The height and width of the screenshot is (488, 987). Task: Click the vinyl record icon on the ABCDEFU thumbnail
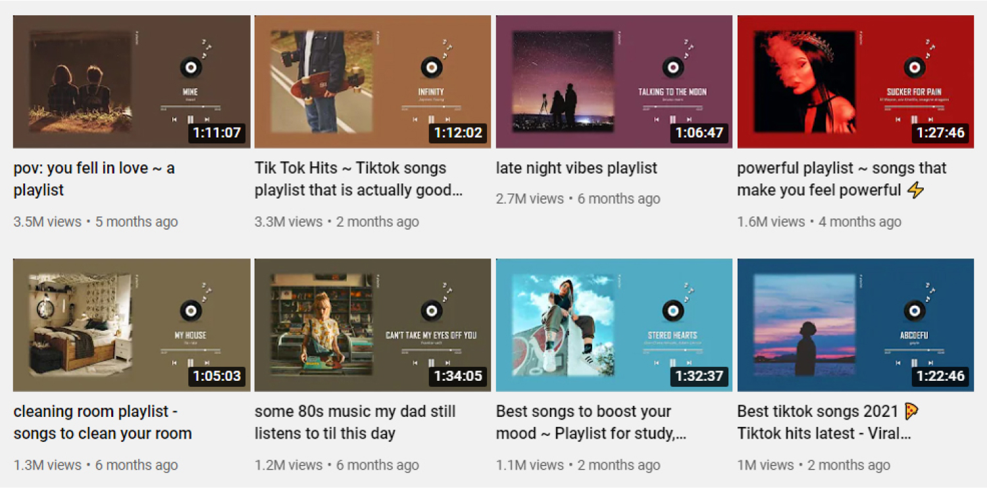[915, 310]
